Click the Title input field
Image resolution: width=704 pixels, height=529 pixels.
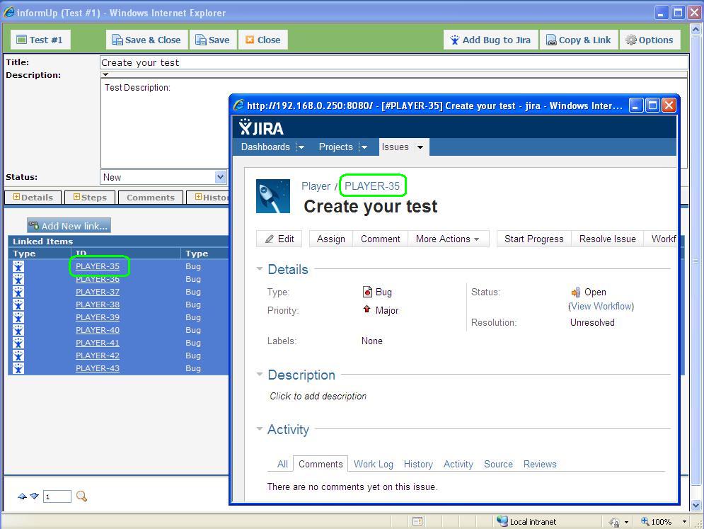(x=394, y=62)
